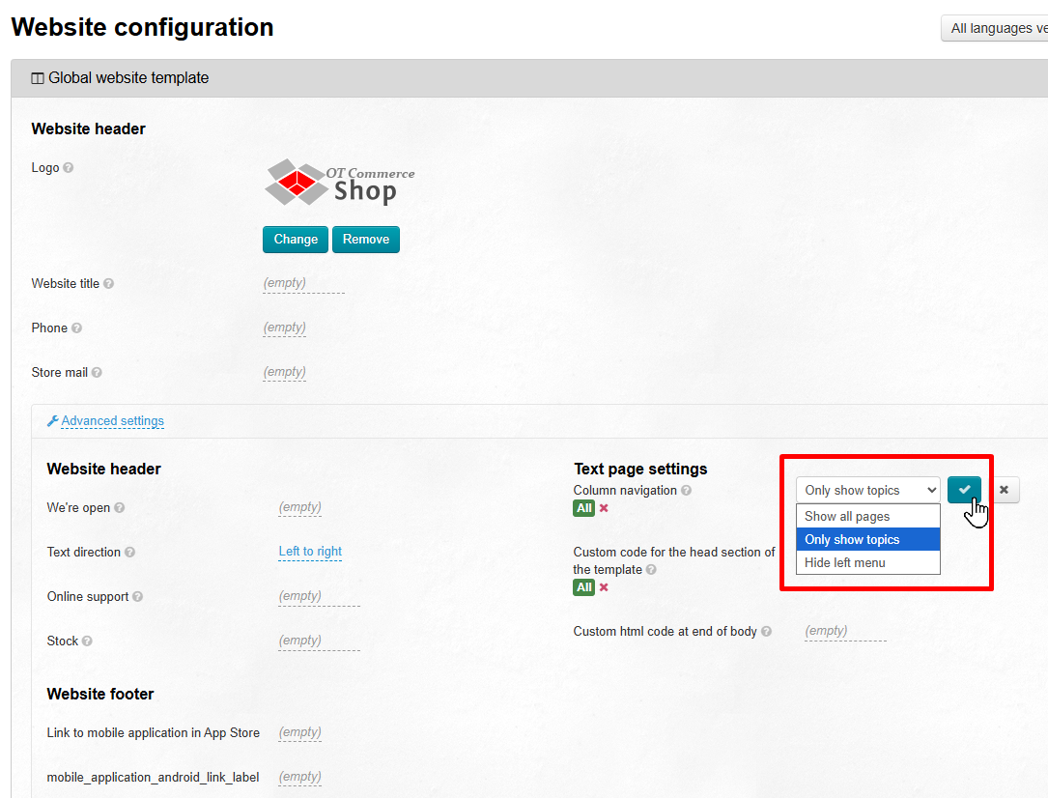Click the help icon next to Phone
This screenshot has height=798, width=1048.
(76, 328)
